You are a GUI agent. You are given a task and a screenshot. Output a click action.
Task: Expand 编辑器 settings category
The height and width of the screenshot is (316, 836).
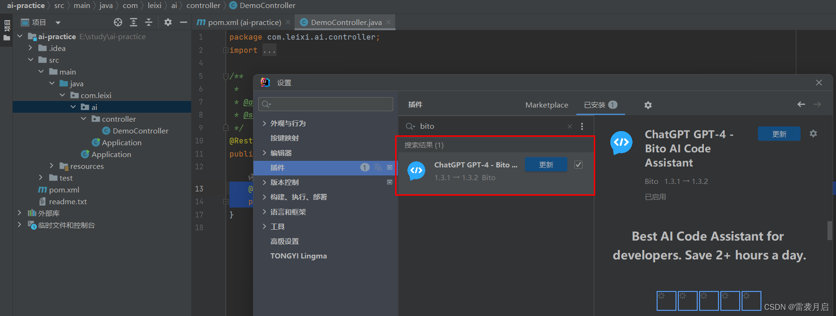[x=264, y=153]
